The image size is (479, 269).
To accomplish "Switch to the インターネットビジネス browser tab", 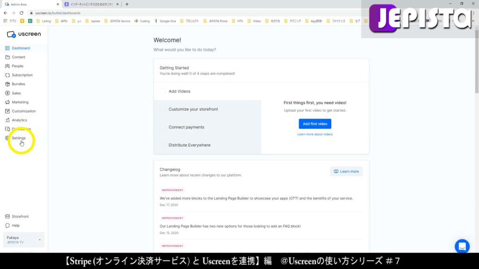I will point(91,4).
